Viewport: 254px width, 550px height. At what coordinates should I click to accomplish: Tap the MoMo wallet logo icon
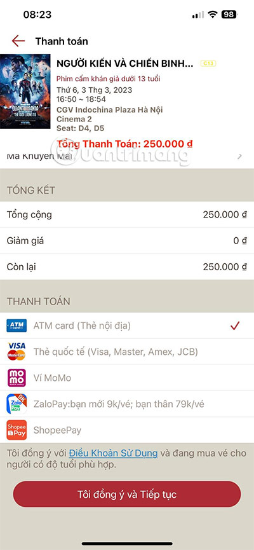click(17, 378)
